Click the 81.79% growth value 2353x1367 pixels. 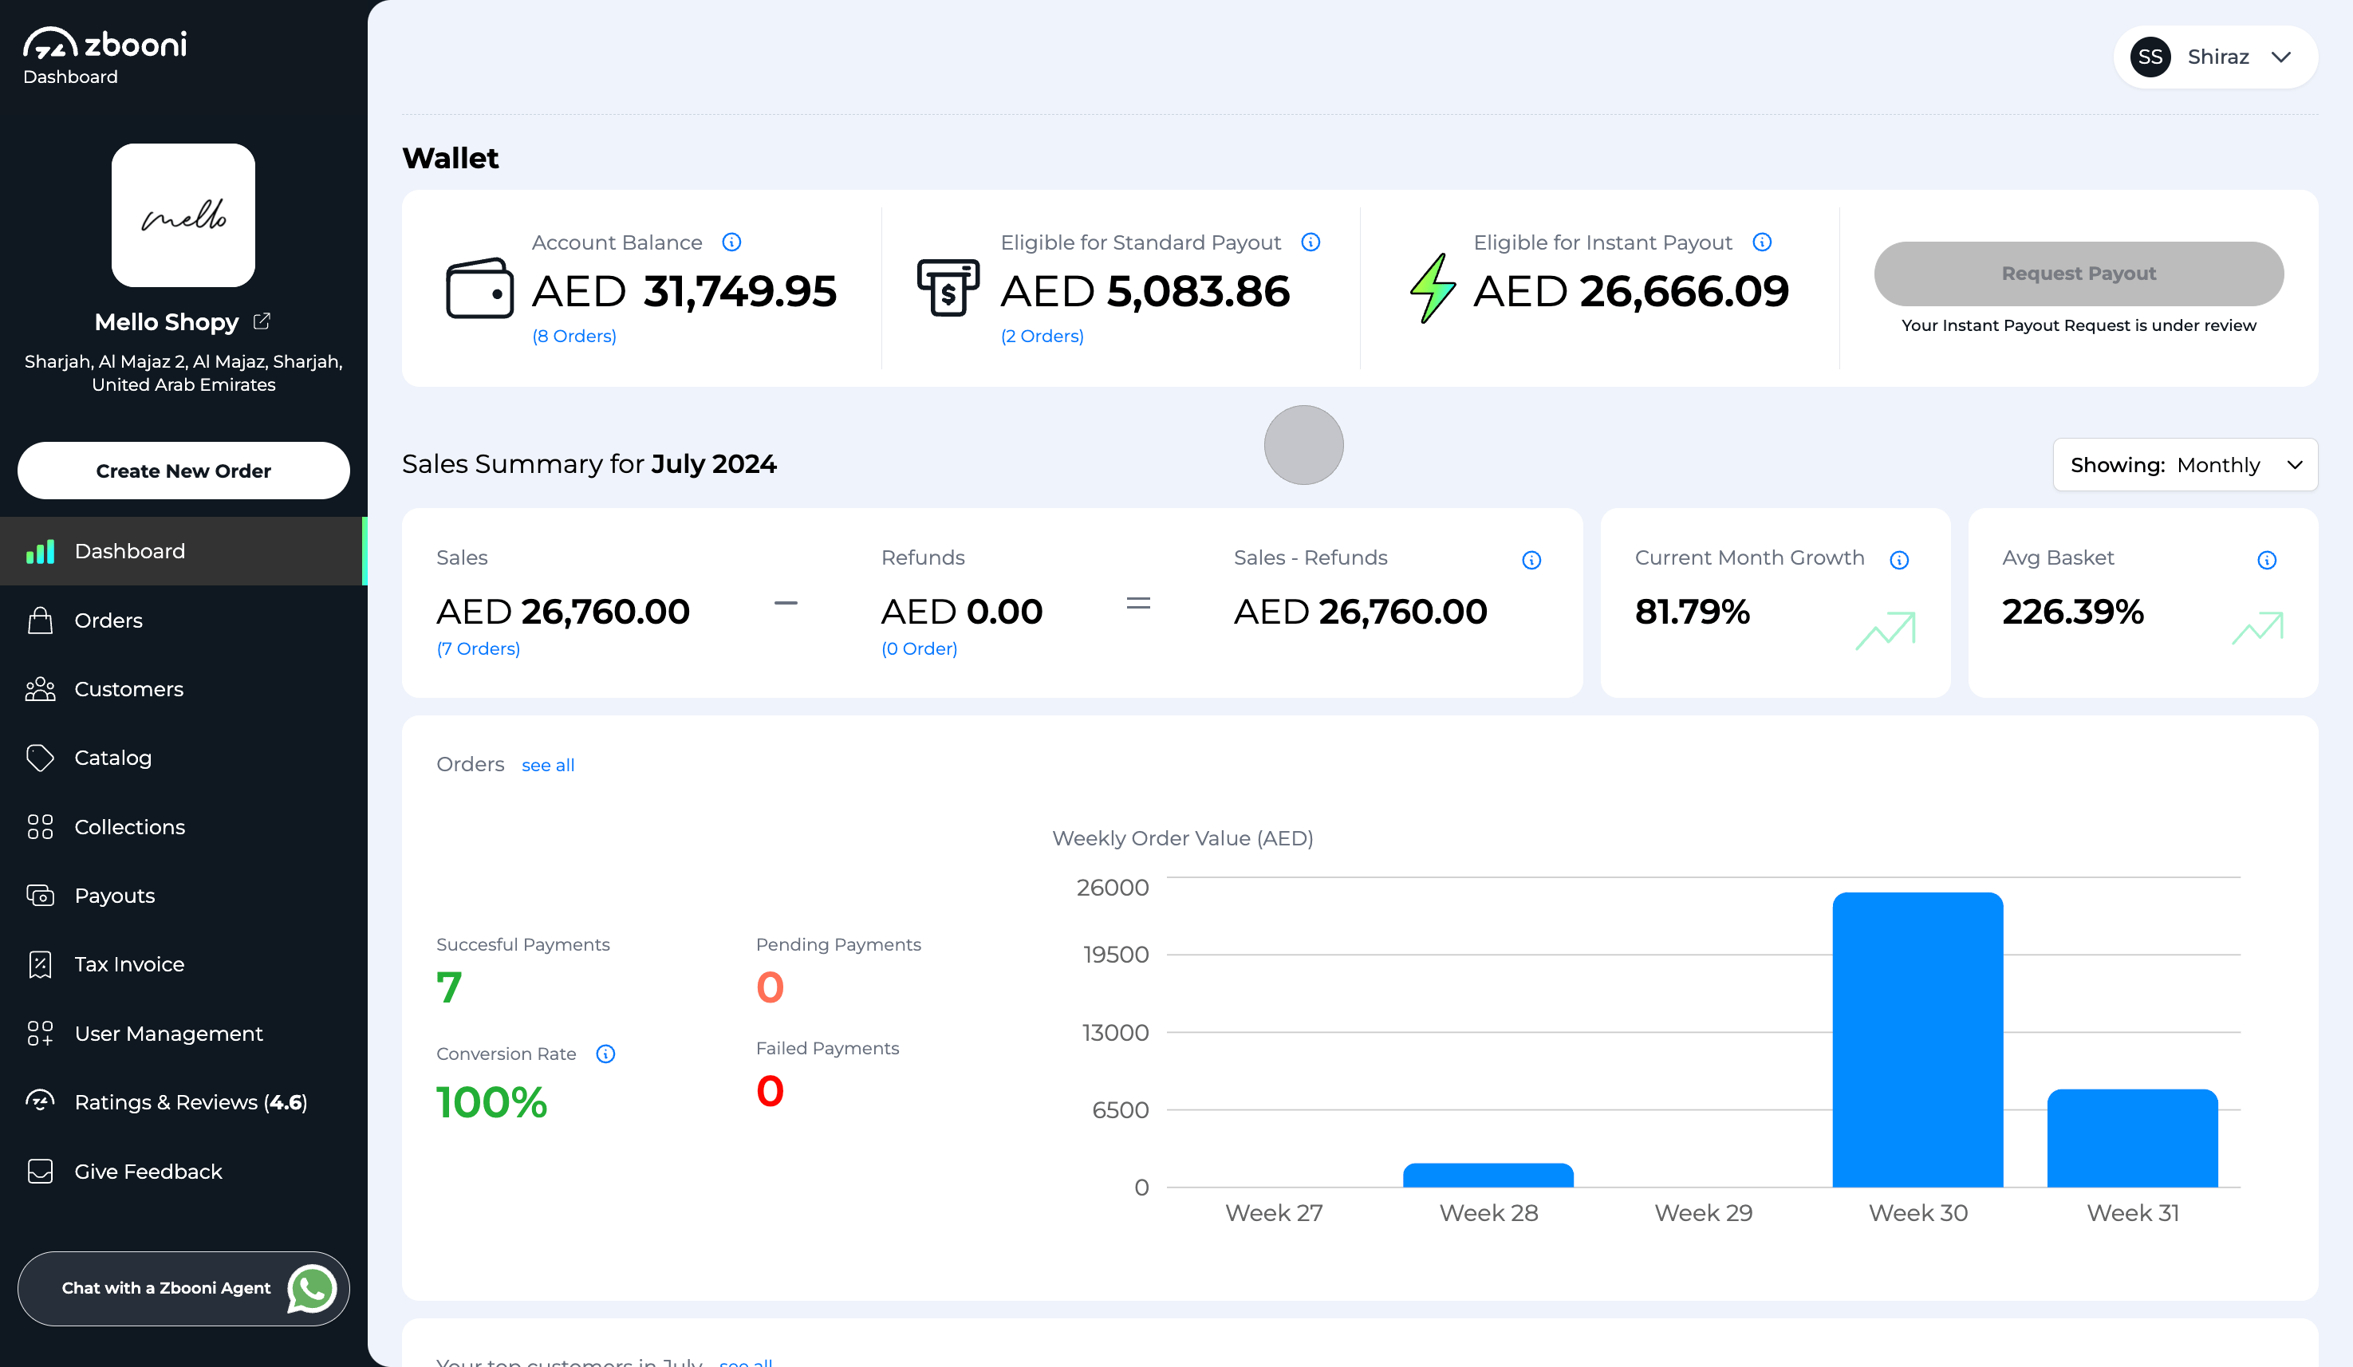pyautogui.click(x=1692, y=612)
